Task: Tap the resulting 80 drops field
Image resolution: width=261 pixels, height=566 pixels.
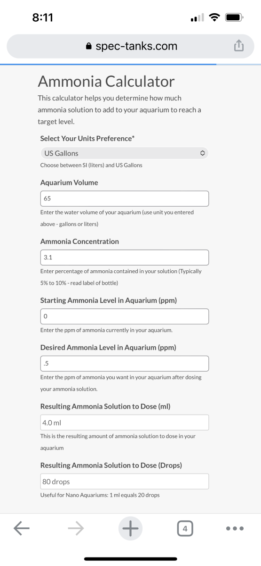Action: (124, 482)
